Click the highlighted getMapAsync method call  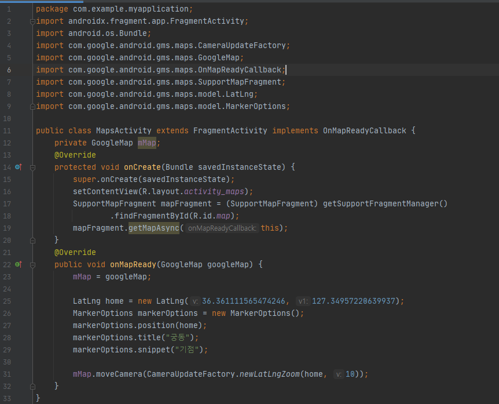coord(154,228)
